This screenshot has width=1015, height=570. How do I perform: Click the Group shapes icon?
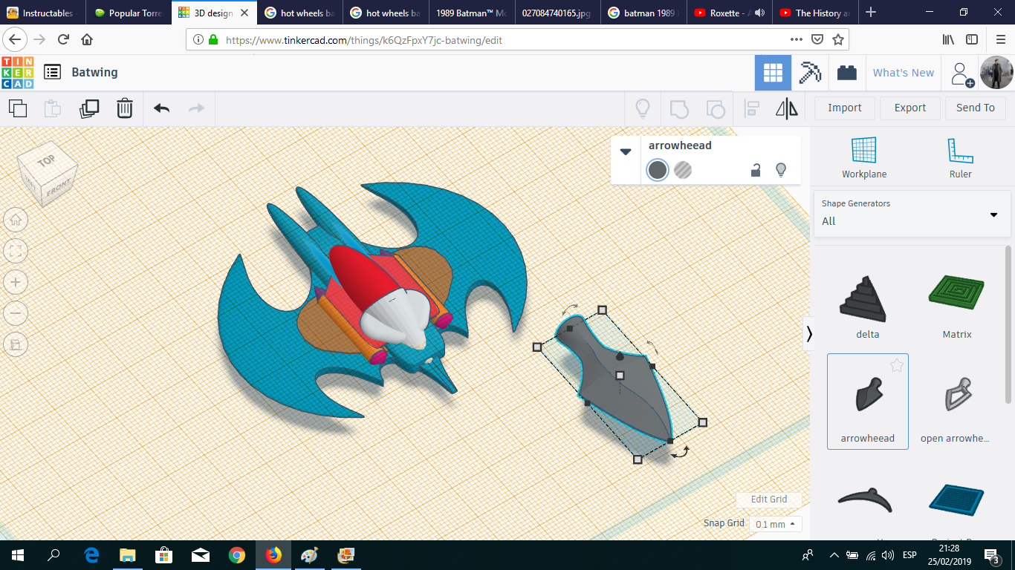tap(679, 108)
